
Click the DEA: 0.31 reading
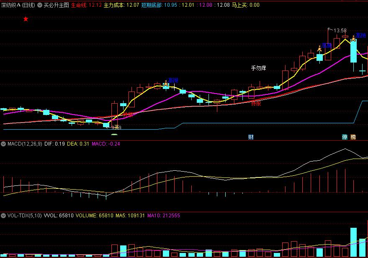(78, 144)
